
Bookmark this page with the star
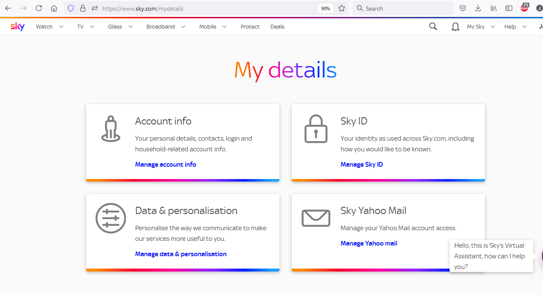[x=341, y=8]
